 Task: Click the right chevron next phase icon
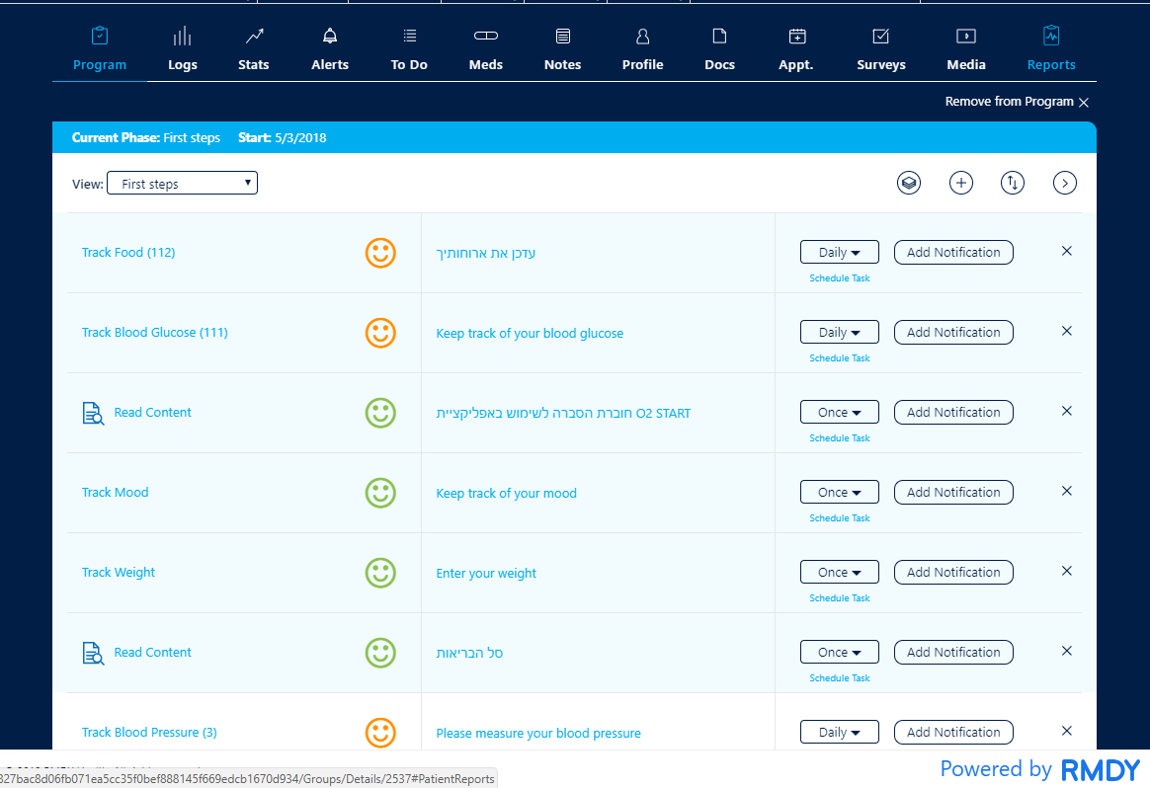(x=1064, y=183)
